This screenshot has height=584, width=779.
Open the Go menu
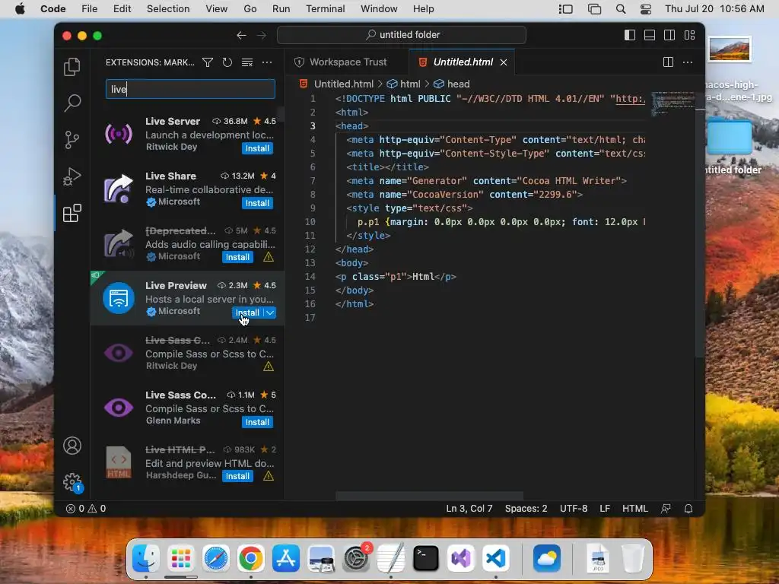pos(250,9)
